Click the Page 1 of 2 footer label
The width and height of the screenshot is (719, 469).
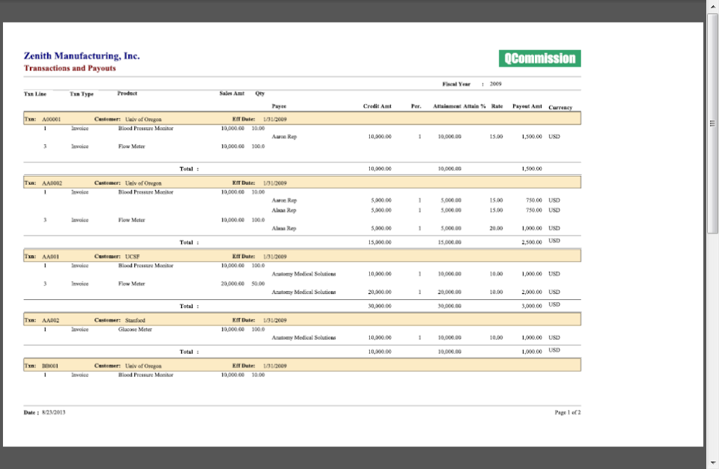pos(568,411)
